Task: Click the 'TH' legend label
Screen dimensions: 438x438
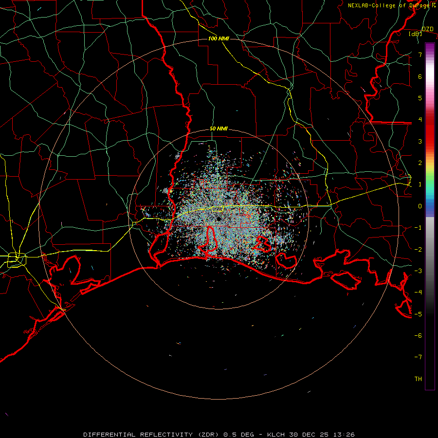Action: 418,379
